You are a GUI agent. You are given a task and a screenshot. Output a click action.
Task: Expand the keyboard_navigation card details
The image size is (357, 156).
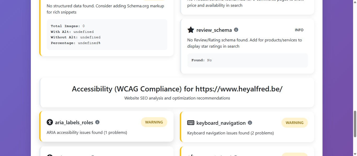(x=247, y=127)
